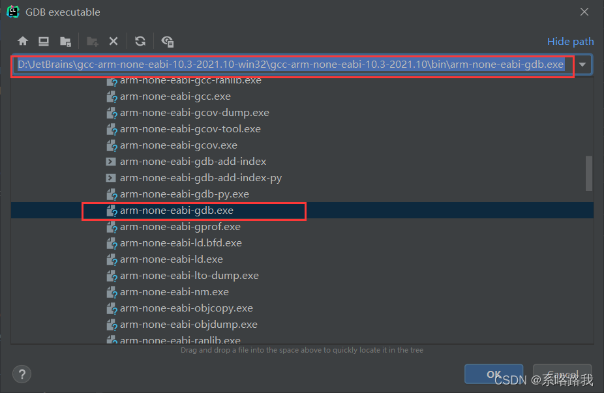This screenshot has height=393, width=604.
Task: Select arm-none-eabi-gdb-add-index file
Action: [193, 162]
